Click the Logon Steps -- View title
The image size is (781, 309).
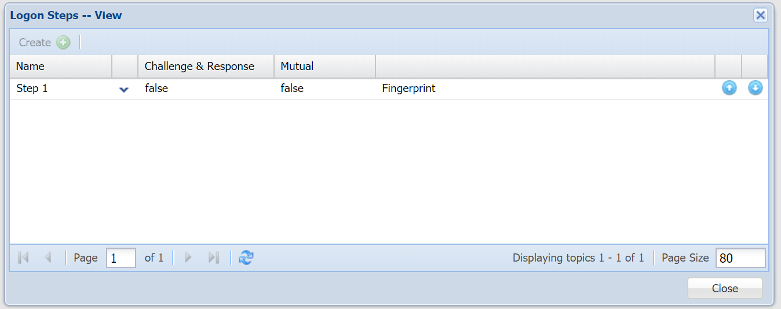click(x=66, y=16)
